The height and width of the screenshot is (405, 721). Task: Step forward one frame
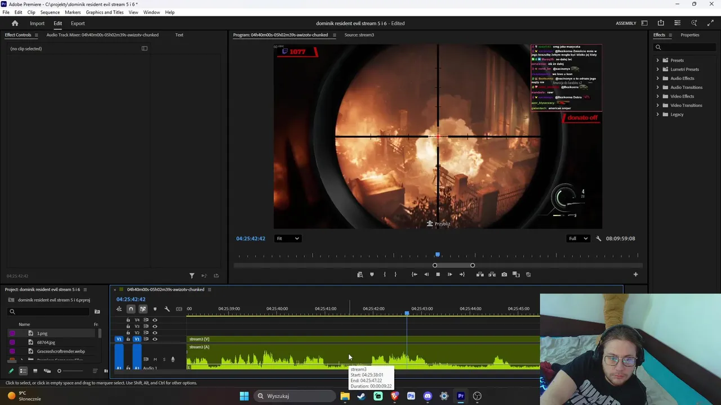(x=449, y=274)
